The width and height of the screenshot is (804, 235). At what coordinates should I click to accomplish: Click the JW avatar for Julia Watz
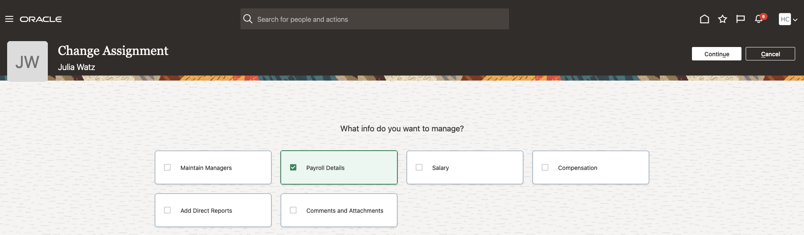click(x=27, y=61)
